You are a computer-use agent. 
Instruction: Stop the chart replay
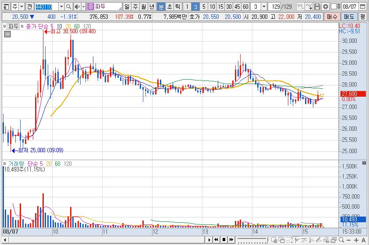[x=224, y=240]
